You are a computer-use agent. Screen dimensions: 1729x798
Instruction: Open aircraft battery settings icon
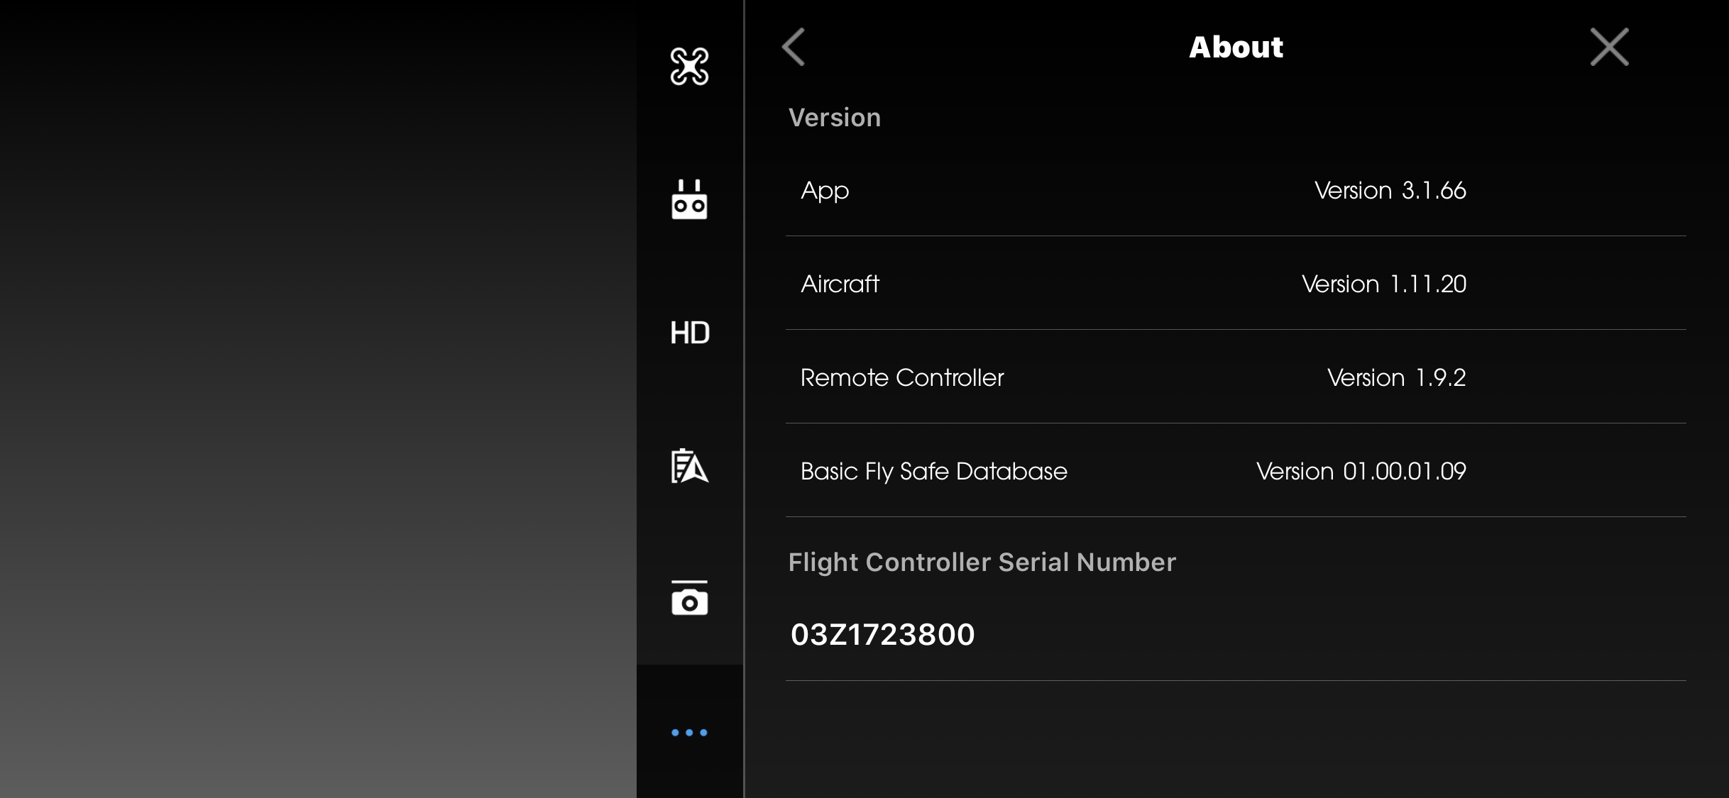(x=689, y=466)
